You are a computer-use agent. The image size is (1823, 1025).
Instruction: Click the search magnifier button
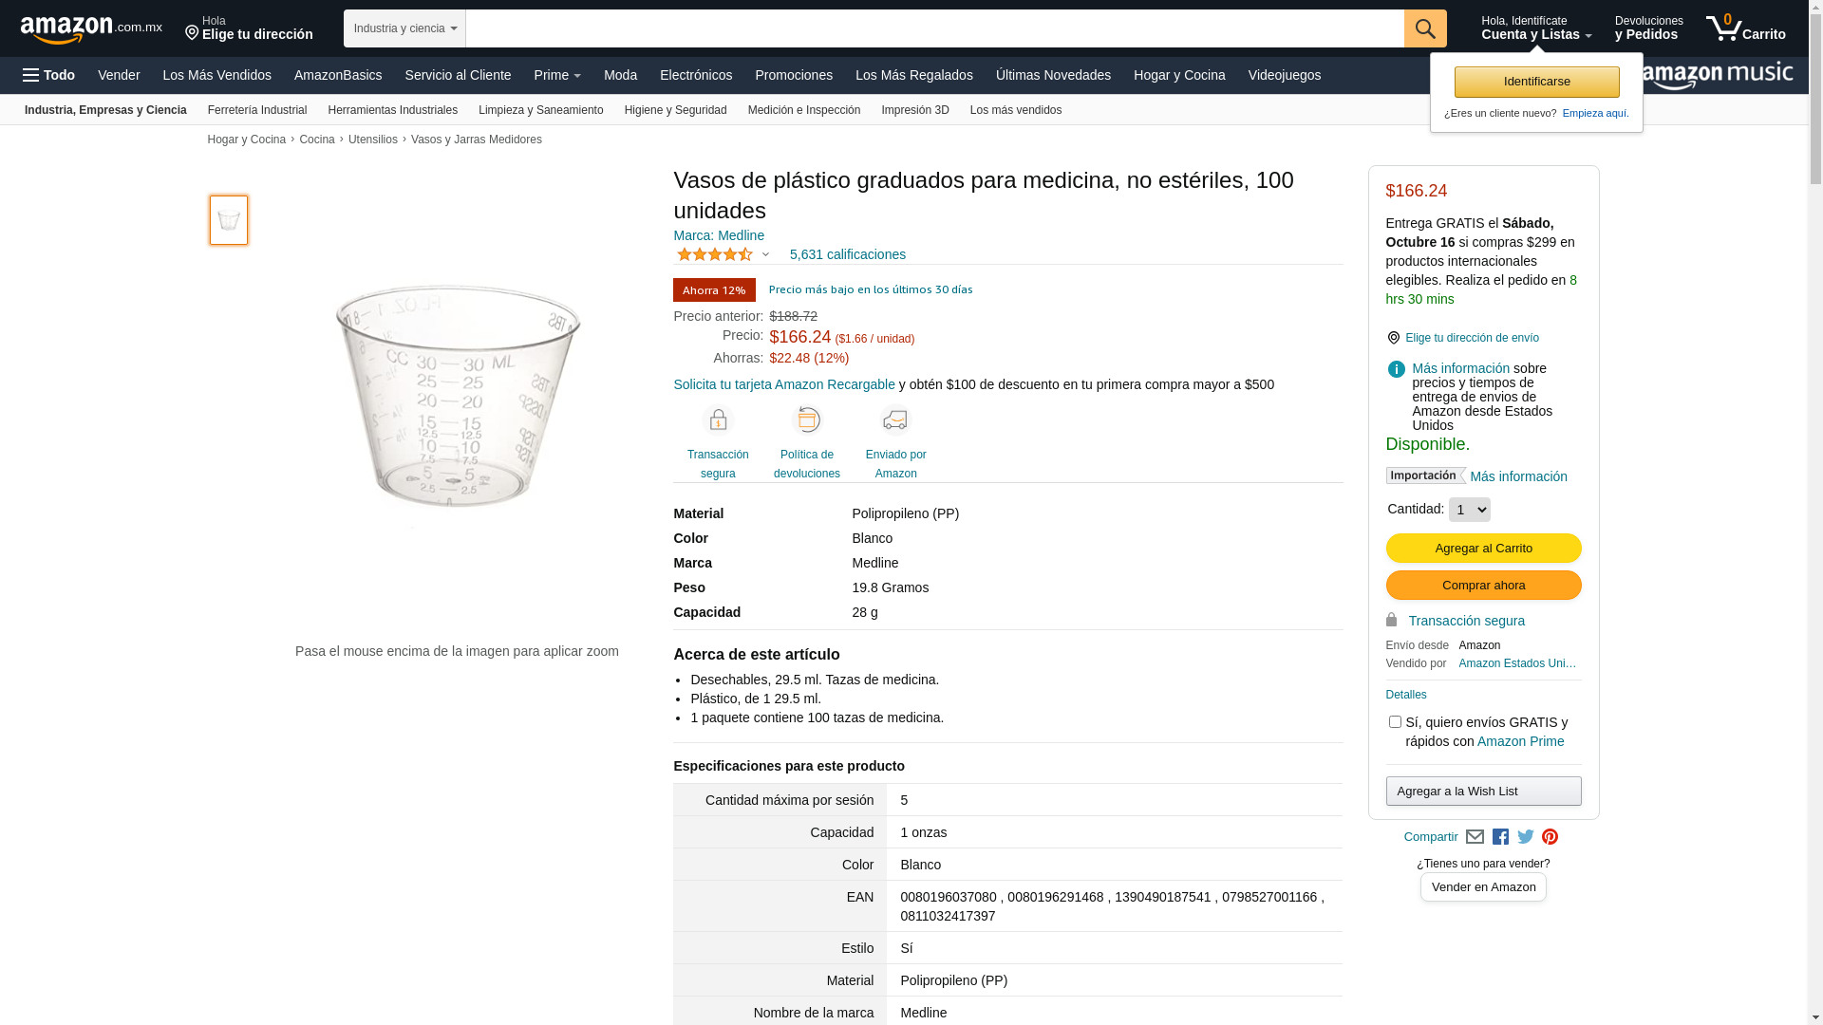(x=1425, y=28)
